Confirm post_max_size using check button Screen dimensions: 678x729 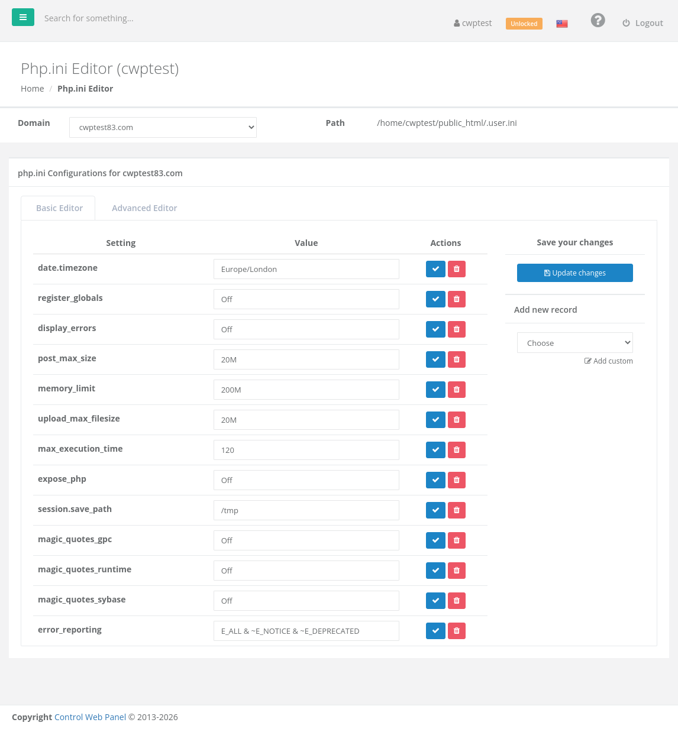tap(435, 359)
